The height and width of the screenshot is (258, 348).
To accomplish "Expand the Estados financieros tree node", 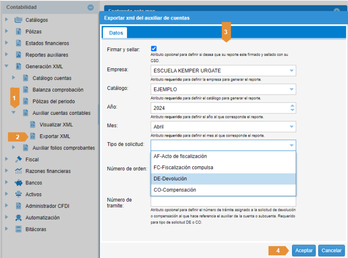I will pos(6,43).
